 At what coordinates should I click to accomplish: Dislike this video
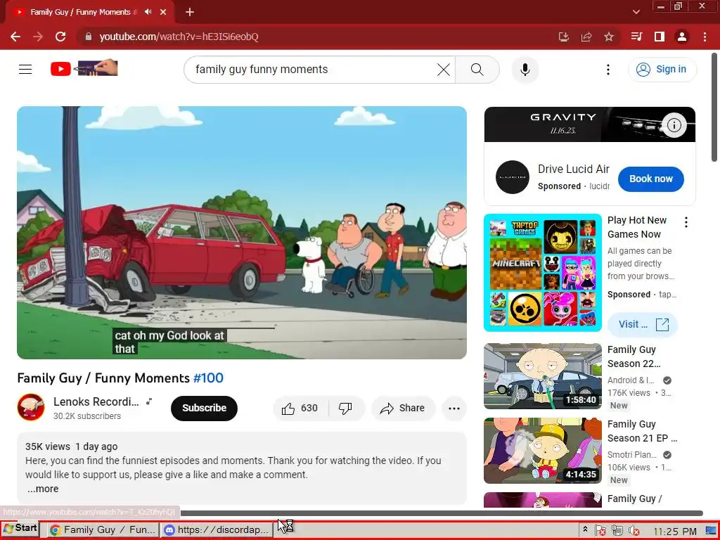point(345,409)
